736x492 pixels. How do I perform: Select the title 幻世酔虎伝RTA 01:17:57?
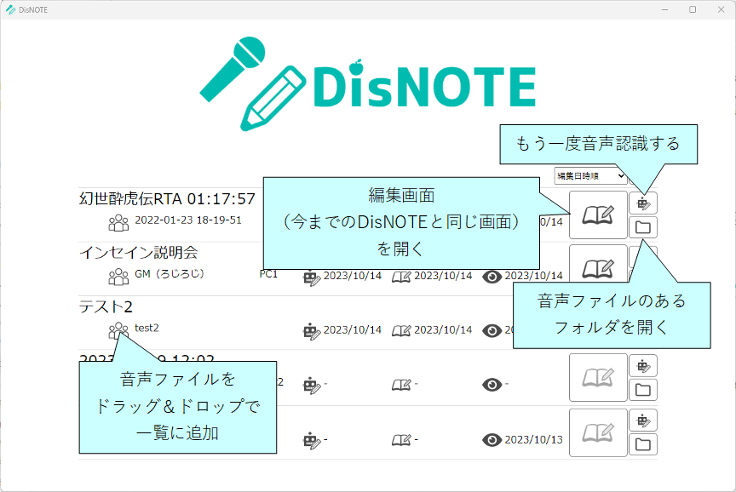coord(167,199)
